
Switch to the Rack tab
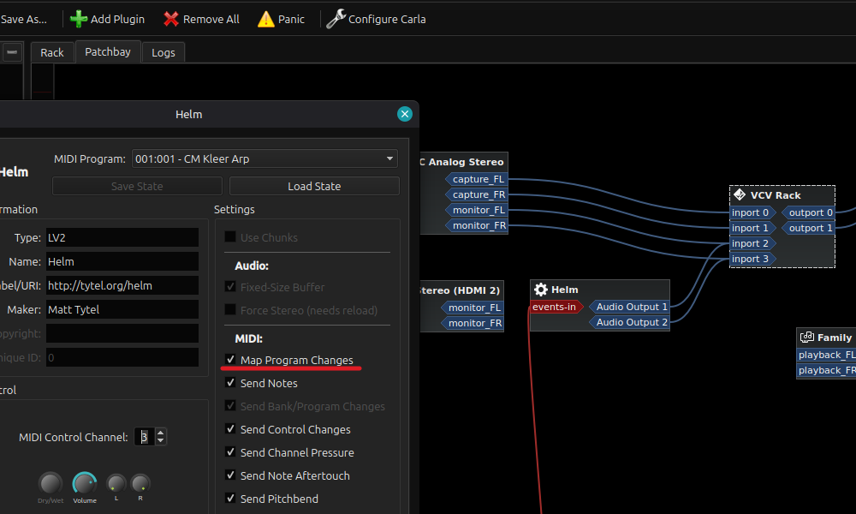coord(52,52)
